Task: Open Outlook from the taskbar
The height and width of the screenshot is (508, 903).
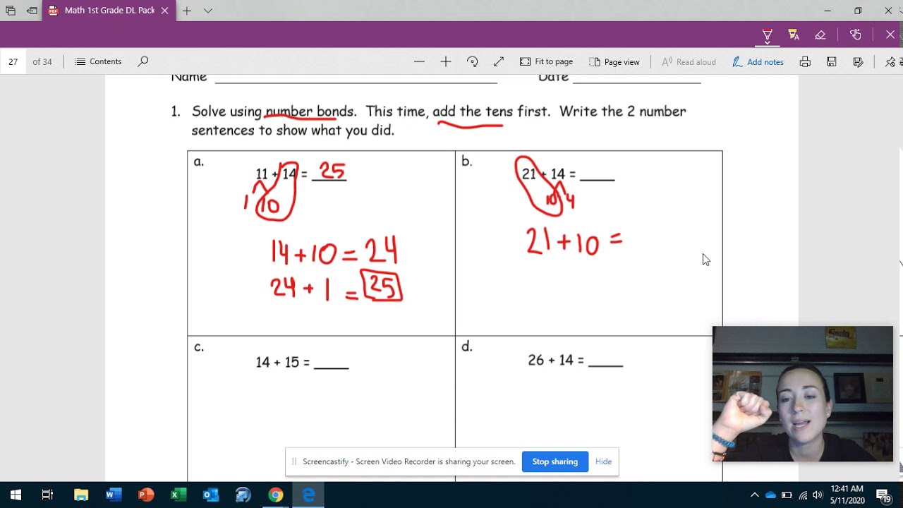Action: pyautogui.click(x=211, y=495)
